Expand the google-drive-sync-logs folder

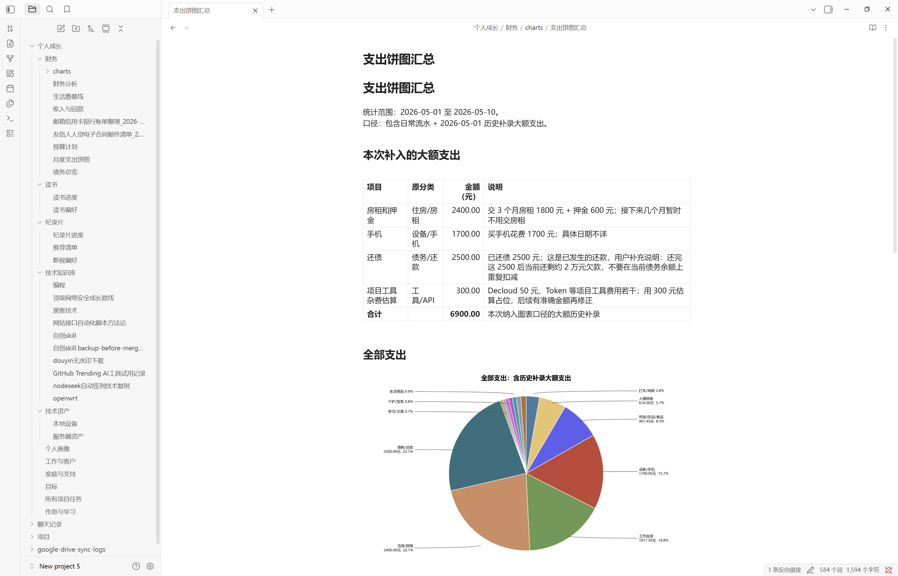[x=32, y=550]
